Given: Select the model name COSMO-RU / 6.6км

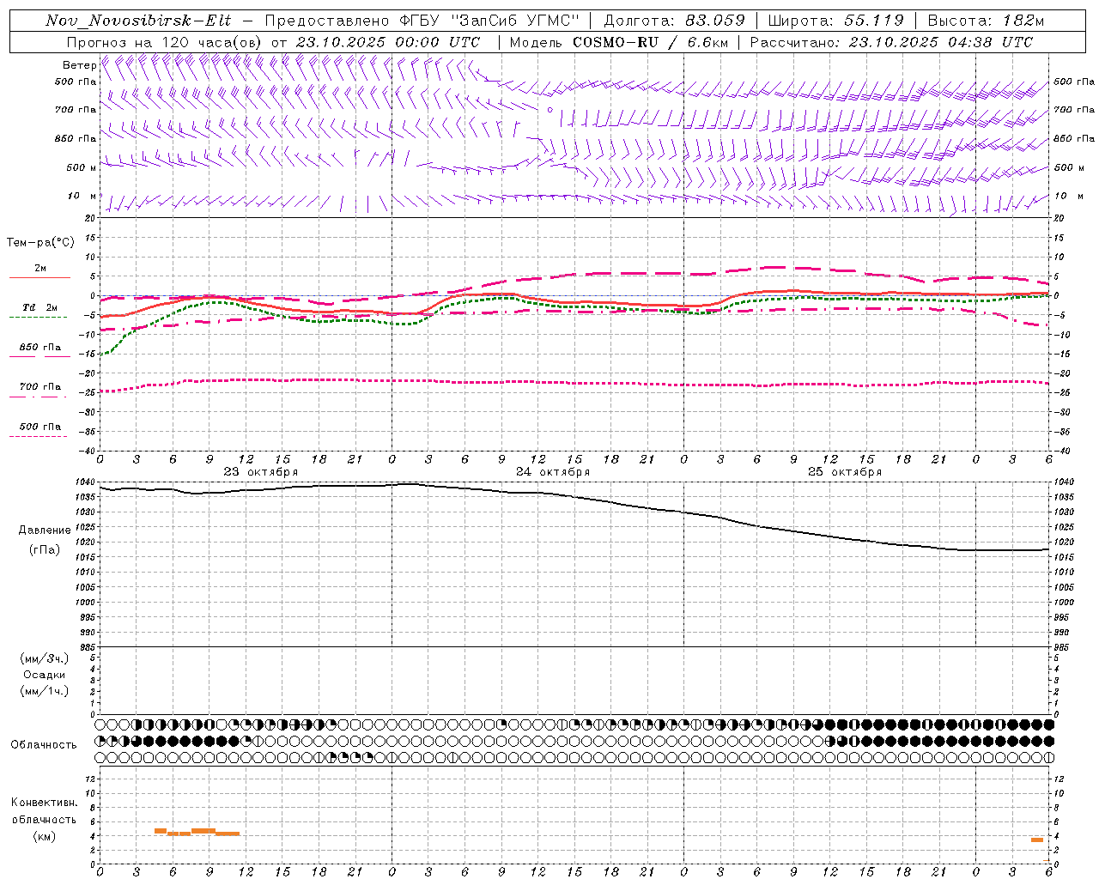Looking at the screenshot, I should click(652, 42).
